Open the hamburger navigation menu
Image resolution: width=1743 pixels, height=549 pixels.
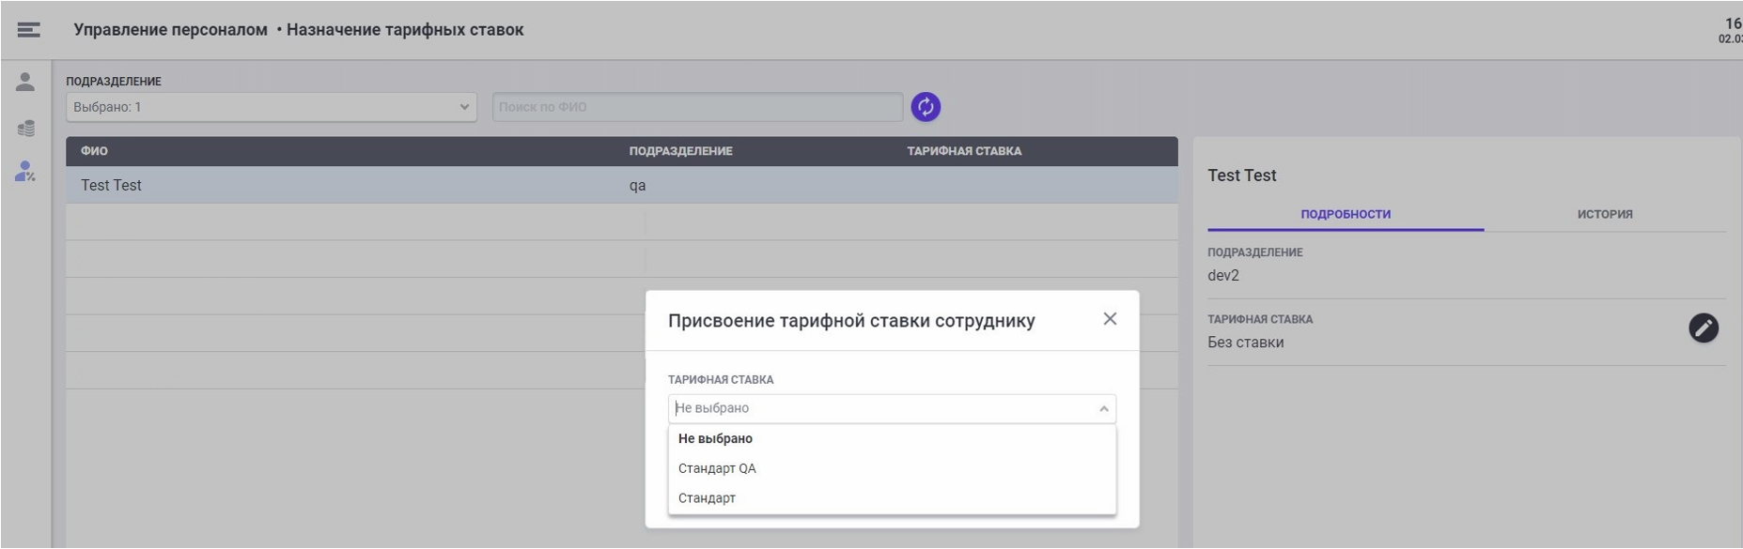click(28, 30)
